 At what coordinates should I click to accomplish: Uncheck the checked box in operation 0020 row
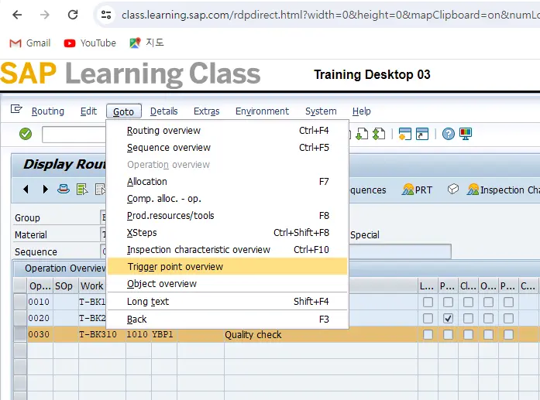click(448, 318)
